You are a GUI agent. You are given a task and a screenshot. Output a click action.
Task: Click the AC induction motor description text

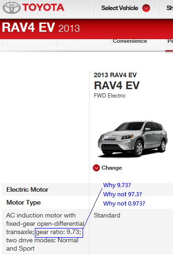(x=45, y=232)
